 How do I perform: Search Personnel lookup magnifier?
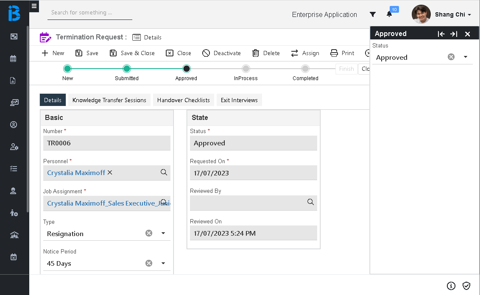coord(164,172)
